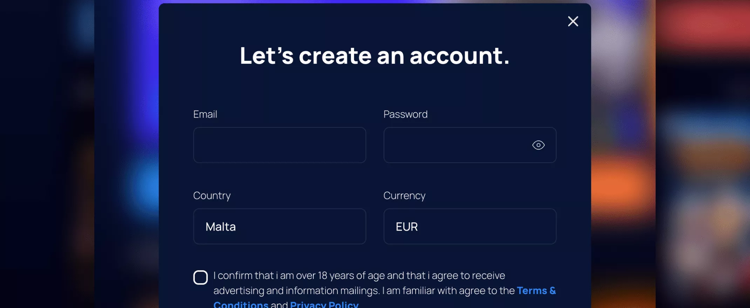Click the word "and" between the policy links
The width and height of the screenshot is (750, 308).
click(279, 304)
